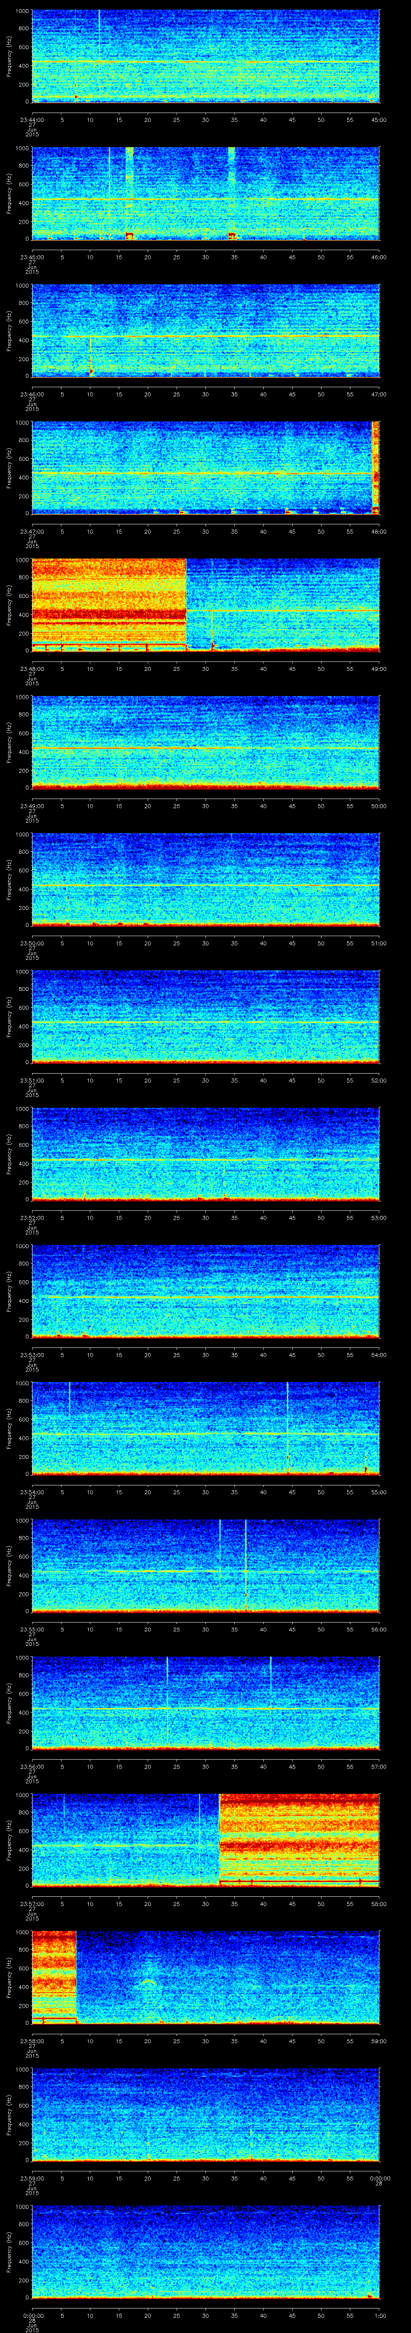Screen dimensions: 411x2333
Task: Click the 23:44:00 start time label
Action: pos(32,119)
